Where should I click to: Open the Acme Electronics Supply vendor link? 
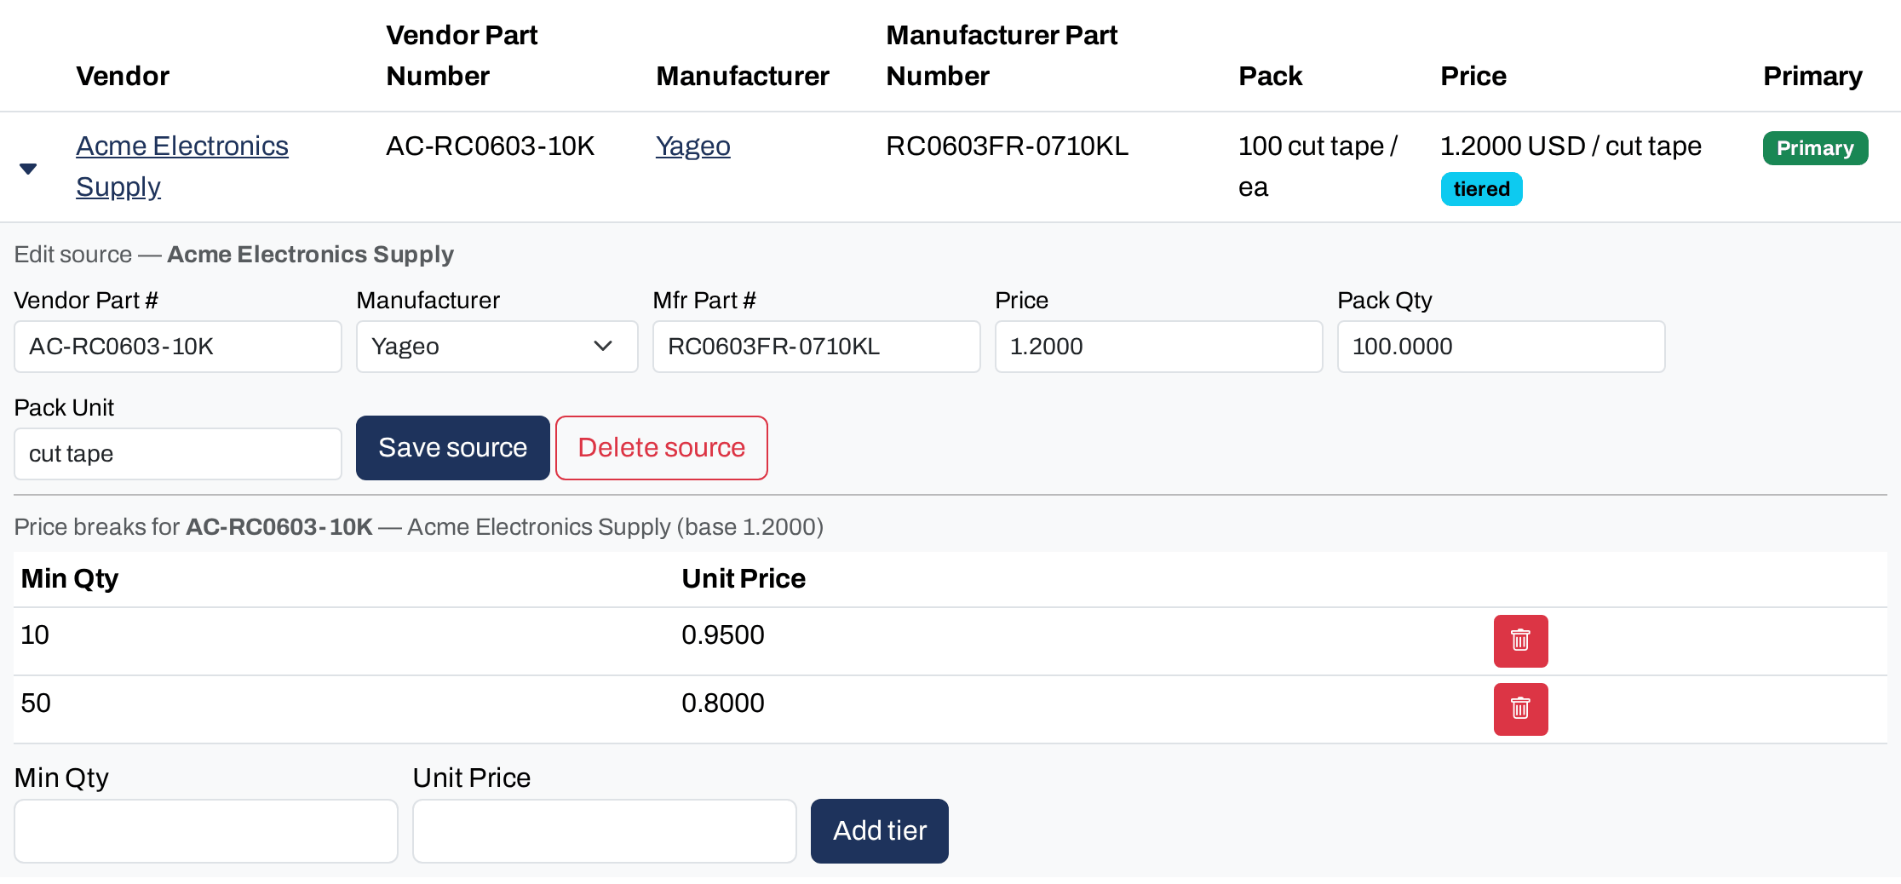click(x=181, y=166)
